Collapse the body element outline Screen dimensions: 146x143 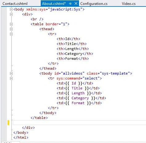coord(11,9)
